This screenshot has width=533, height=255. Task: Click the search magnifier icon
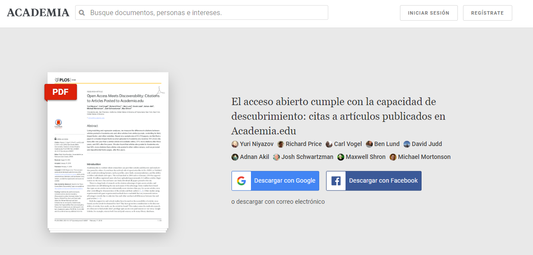tap(82, 13)
